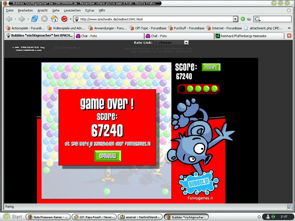This screenshot has height=221, width=295.
Task: Click the 21:57 taskbar clock
Action: 284,217
